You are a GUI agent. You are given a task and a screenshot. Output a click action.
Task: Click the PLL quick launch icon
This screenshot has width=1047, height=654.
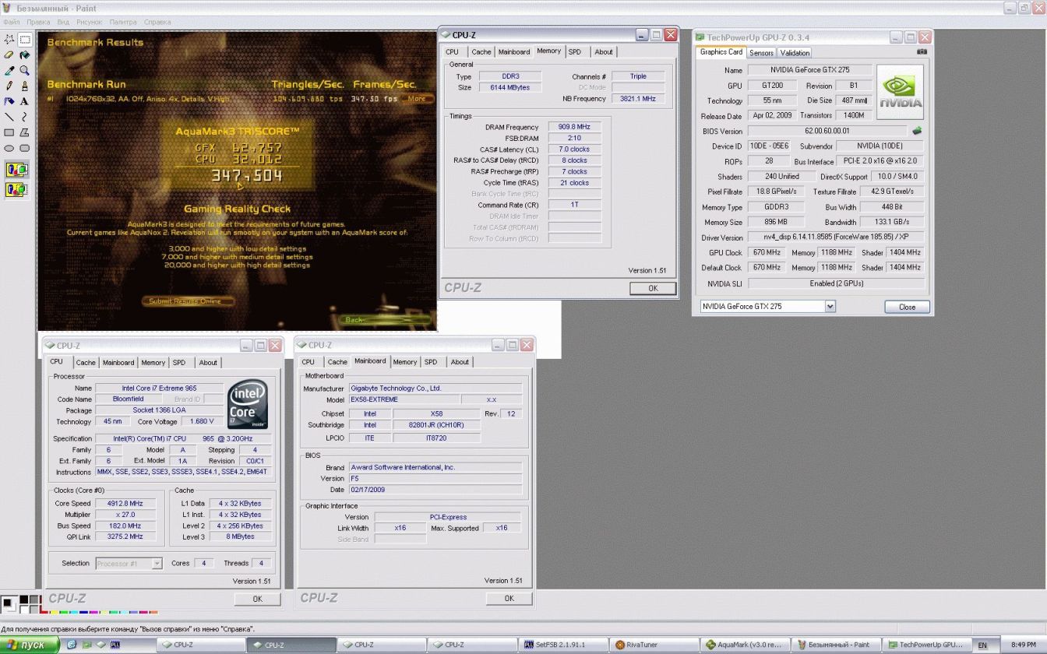[115, 645]
